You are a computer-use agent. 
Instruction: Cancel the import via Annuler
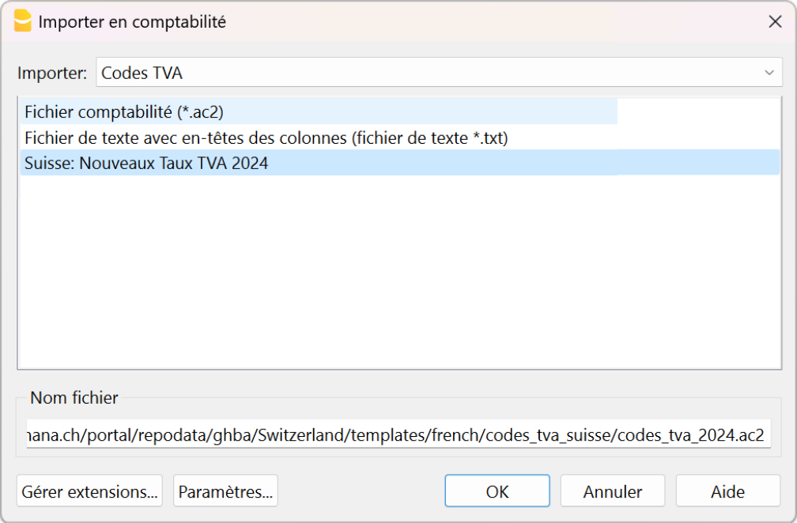coord(612,491)
